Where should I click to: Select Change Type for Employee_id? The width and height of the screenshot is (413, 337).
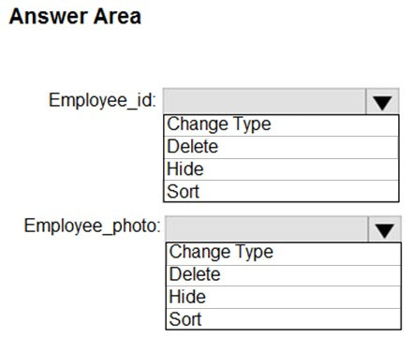click(x=281, y=125)
